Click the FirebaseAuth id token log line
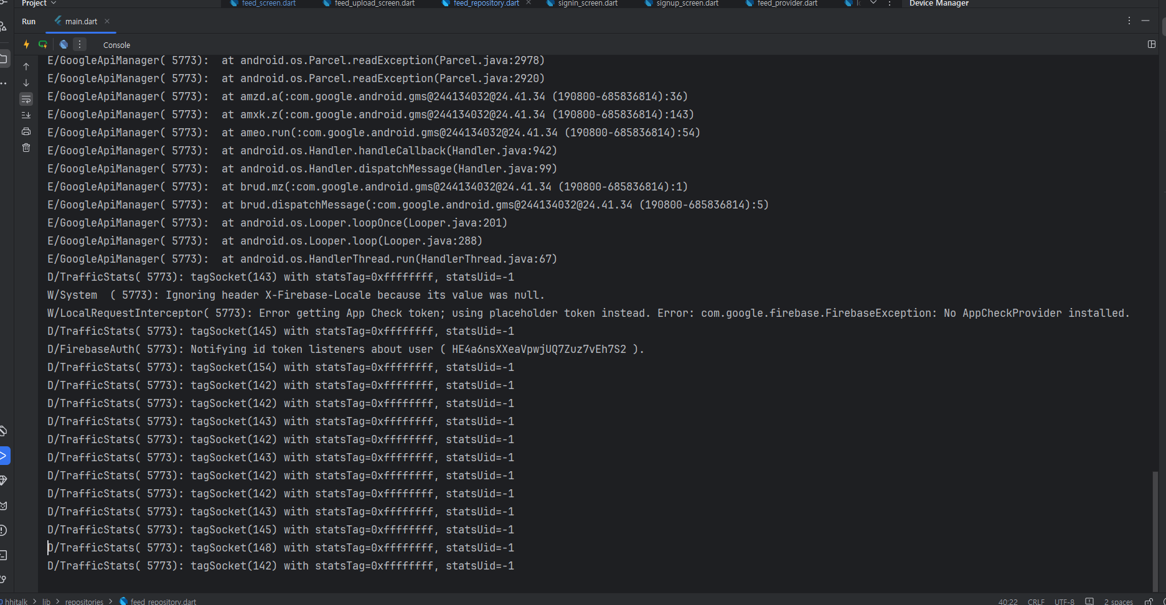Screen dimensions: 1166x605 point(346,349)
